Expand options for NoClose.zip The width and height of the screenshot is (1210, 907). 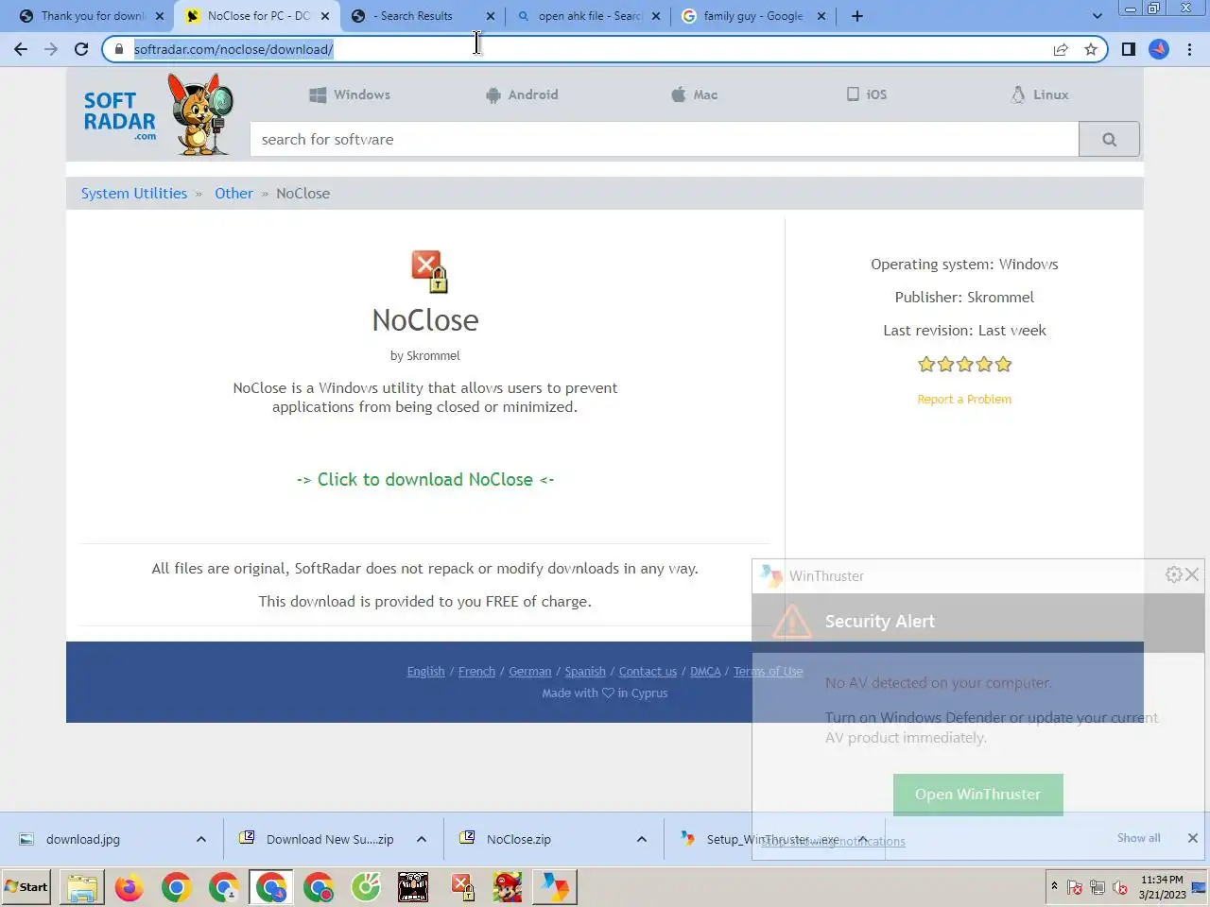click(x=642, y=839)
